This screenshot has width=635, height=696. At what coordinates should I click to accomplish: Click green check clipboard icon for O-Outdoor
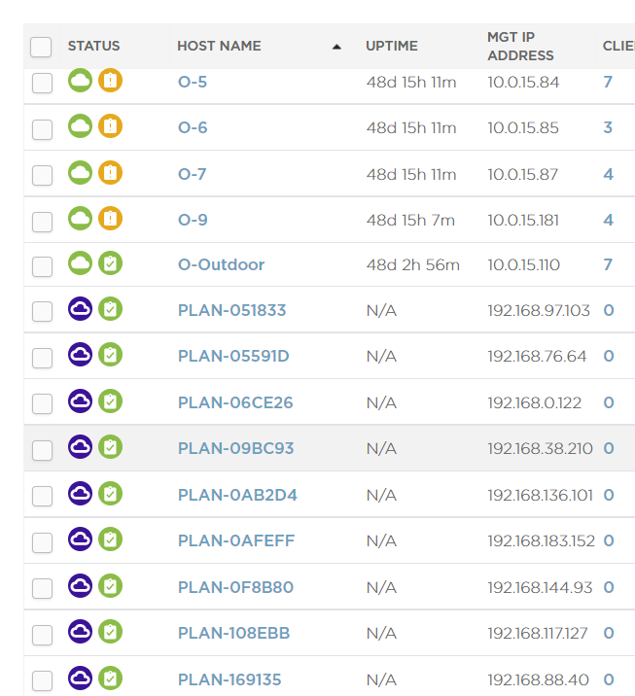tap(110, 263)
